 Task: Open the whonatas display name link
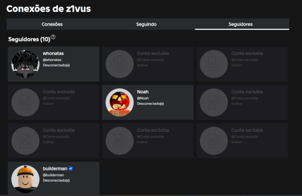tap(53, 54)
